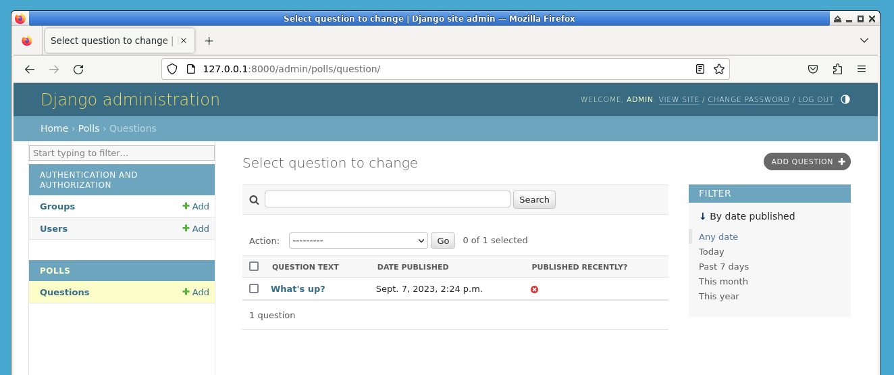Filter by 'This month'
894x375 pixels.
(x=723, y=281)
